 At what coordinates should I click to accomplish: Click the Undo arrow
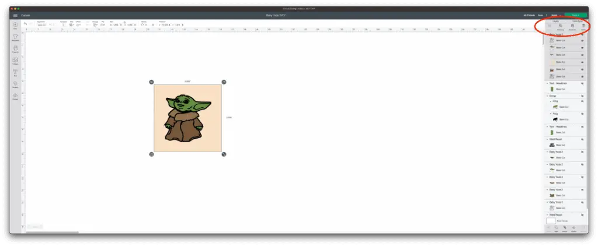pyautogui.click(x=25, y=24)
